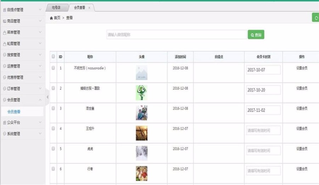Click the 商品管理 sidebar icon

click(x=5, y=21)
